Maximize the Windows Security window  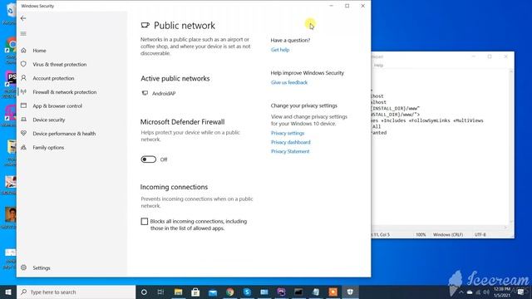(347, 6)
